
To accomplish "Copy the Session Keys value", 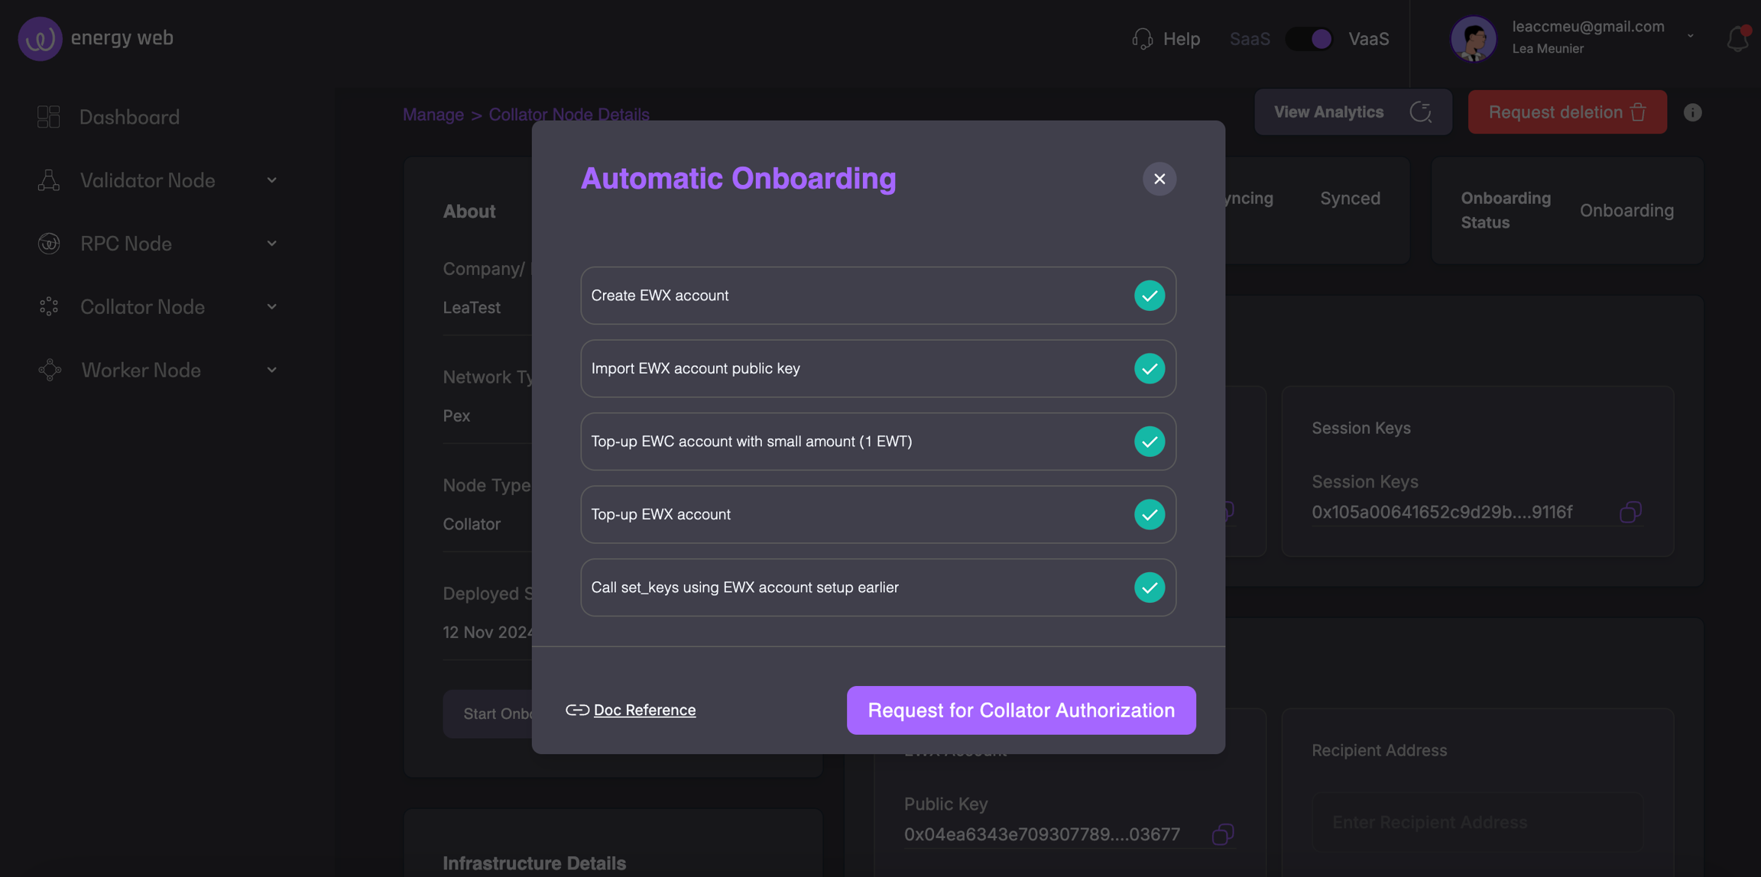I will point(1630,512).
